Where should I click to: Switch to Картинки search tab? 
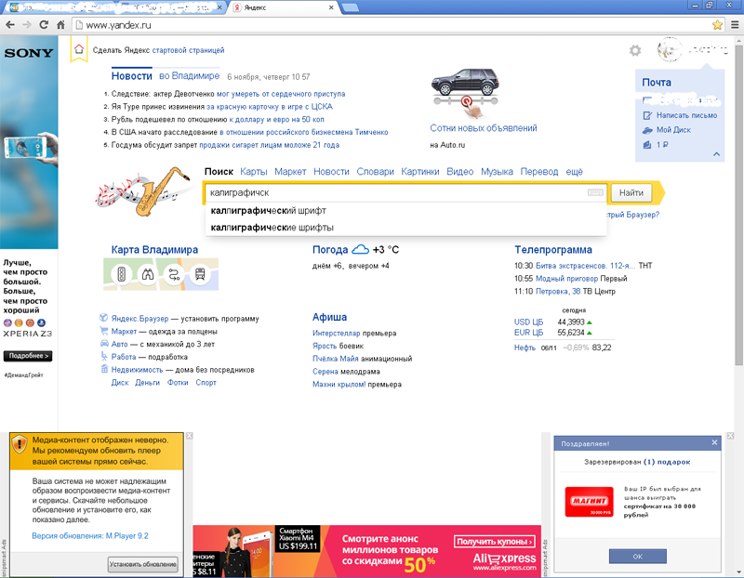pyautogui.click(x=420, y=172)
